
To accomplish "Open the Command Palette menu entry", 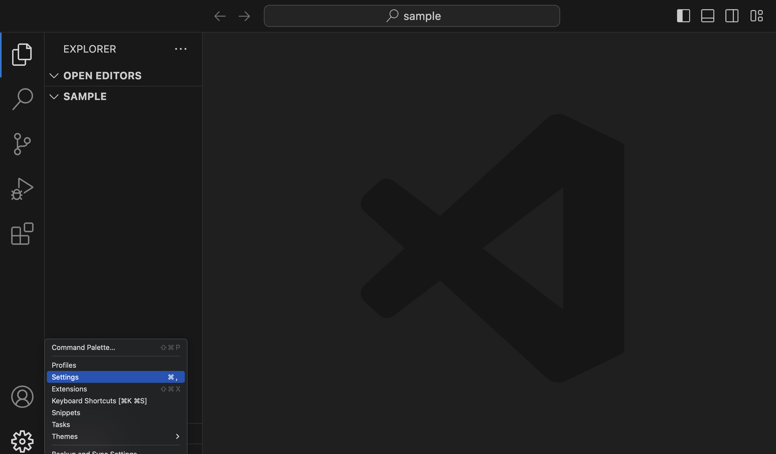I will tap(83, 347).
